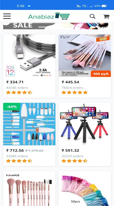Open the MAANGE brush set product
The height and width of the screenshot is (206, 114).
[x=29, y=189]
